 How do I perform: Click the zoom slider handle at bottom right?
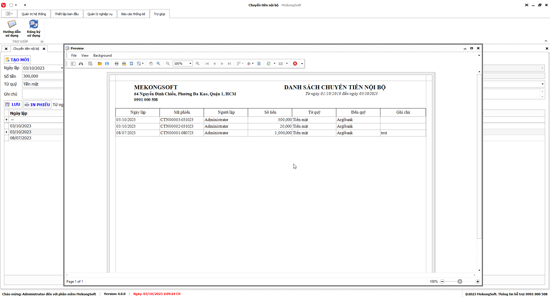pyautogui.click(x=460, y=282)
